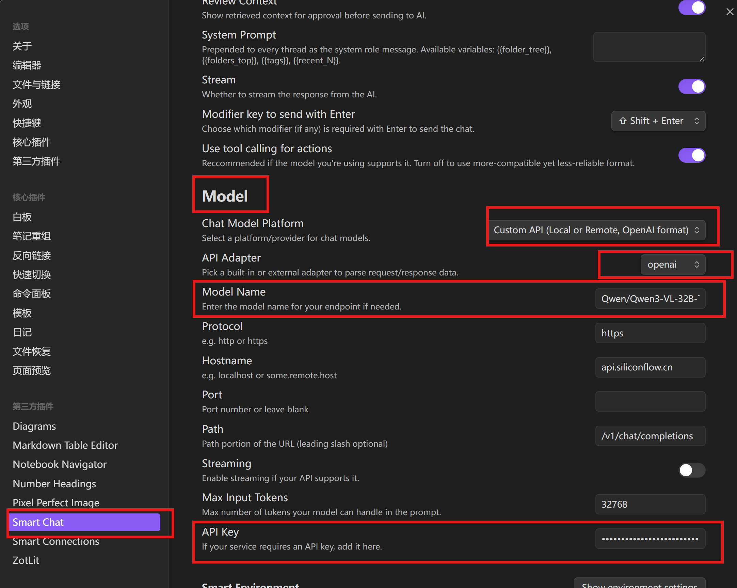The image size is (737, 588).
Task: Go to Markdown Table Editor settings
Action: tap(65, 445)
